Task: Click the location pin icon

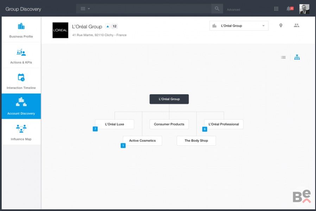Action: pyautogui.click(x=281, y=26)
